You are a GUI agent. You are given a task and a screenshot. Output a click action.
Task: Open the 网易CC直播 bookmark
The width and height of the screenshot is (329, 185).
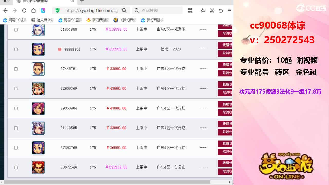click(x=70, y=20)
